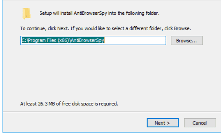Click the horizontal separator above Next button
221x134 pixels.
coord(112,112)
